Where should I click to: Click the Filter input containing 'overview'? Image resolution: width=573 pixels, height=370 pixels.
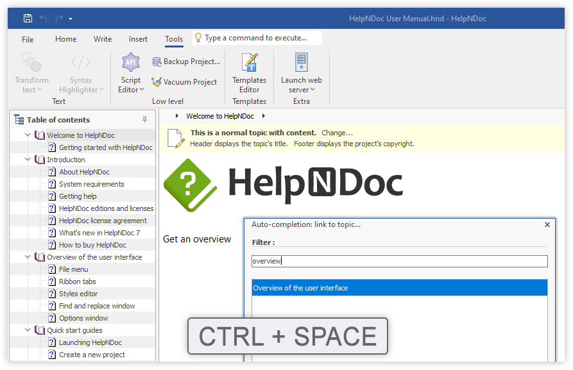pos(399,261)
